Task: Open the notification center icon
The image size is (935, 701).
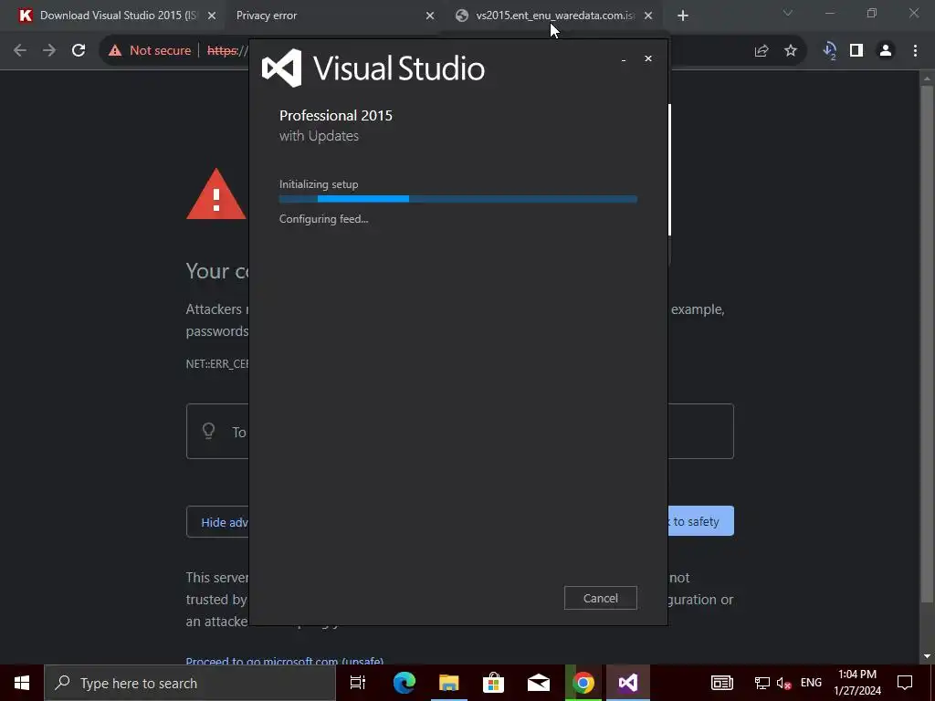Action: pos(905,683)
